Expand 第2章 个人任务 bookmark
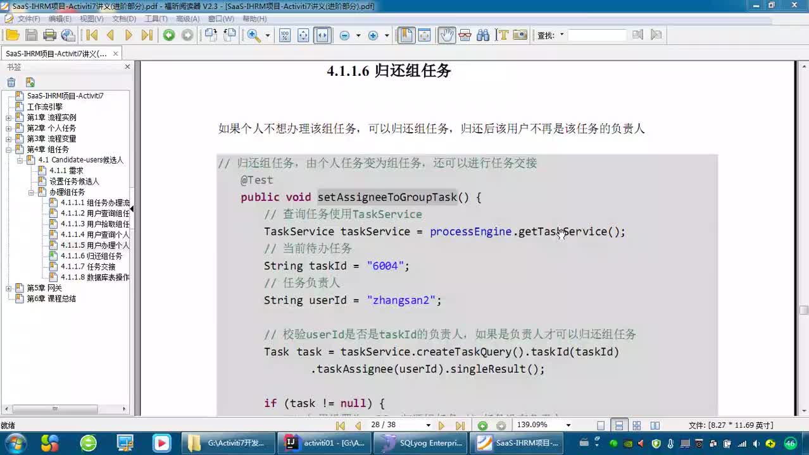 pos(9,128)
